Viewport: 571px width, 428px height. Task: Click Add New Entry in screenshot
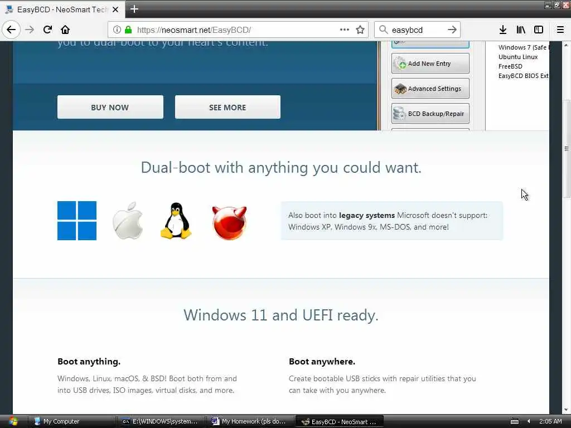tap(430, 64)
